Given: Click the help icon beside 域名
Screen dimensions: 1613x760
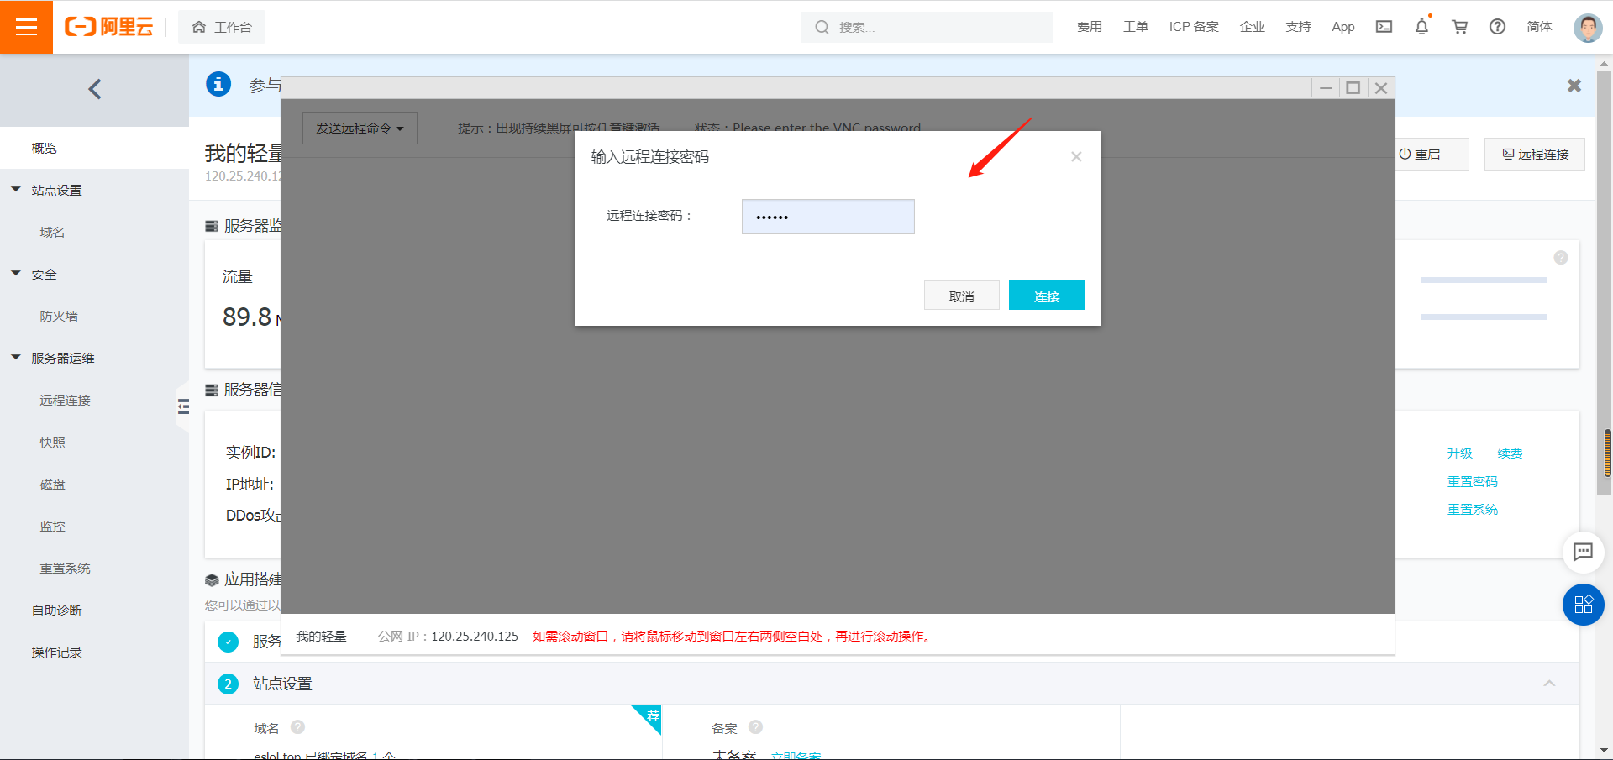Looking at the screenshot, I should click(297, 727).
